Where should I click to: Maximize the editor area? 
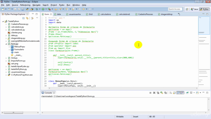[x=207, y=14]
